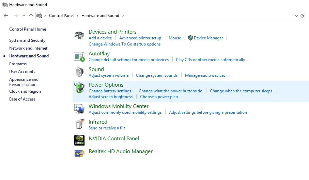Viewport: 309px width, 180px height.
Task: Select System and Security in the sidebar
Action: point(27,40)
